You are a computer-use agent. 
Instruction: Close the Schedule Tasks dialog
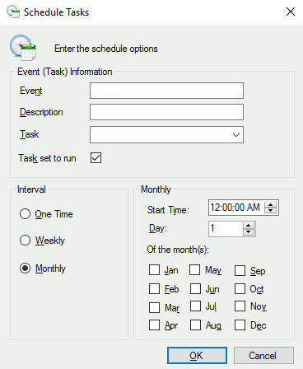(291, 12)
